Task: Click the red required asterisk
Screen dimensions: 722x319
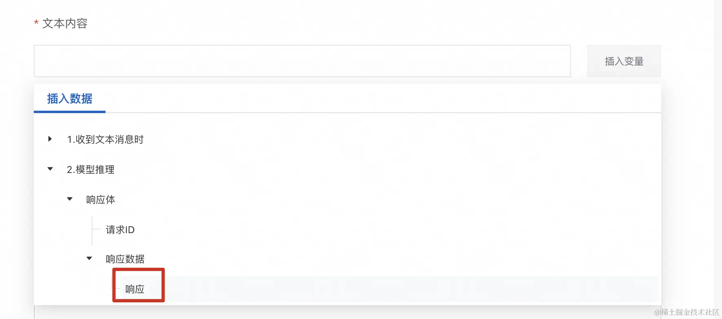Action: click(x=36, y=23)
